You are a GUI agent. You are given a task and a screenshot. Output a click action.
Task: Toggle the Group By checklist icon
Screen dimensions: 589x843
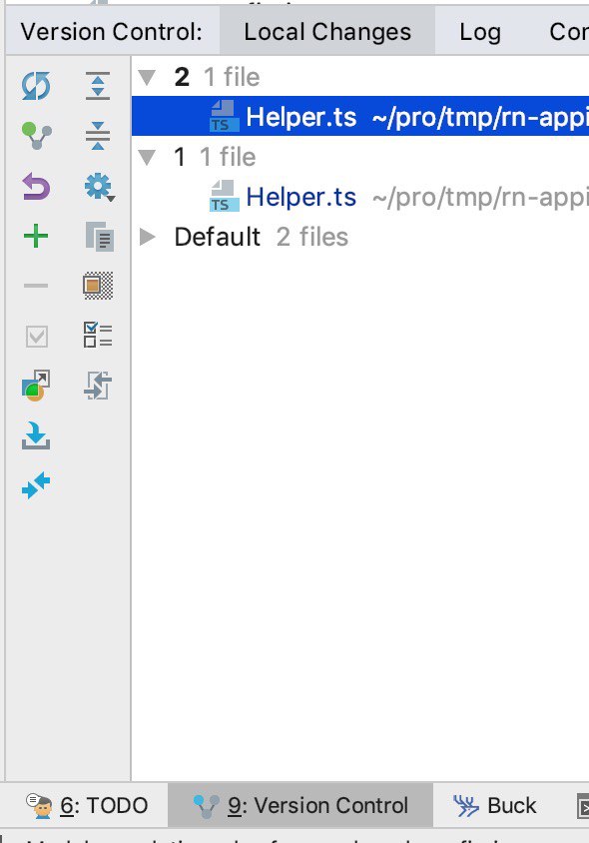(x=98, y=335)
